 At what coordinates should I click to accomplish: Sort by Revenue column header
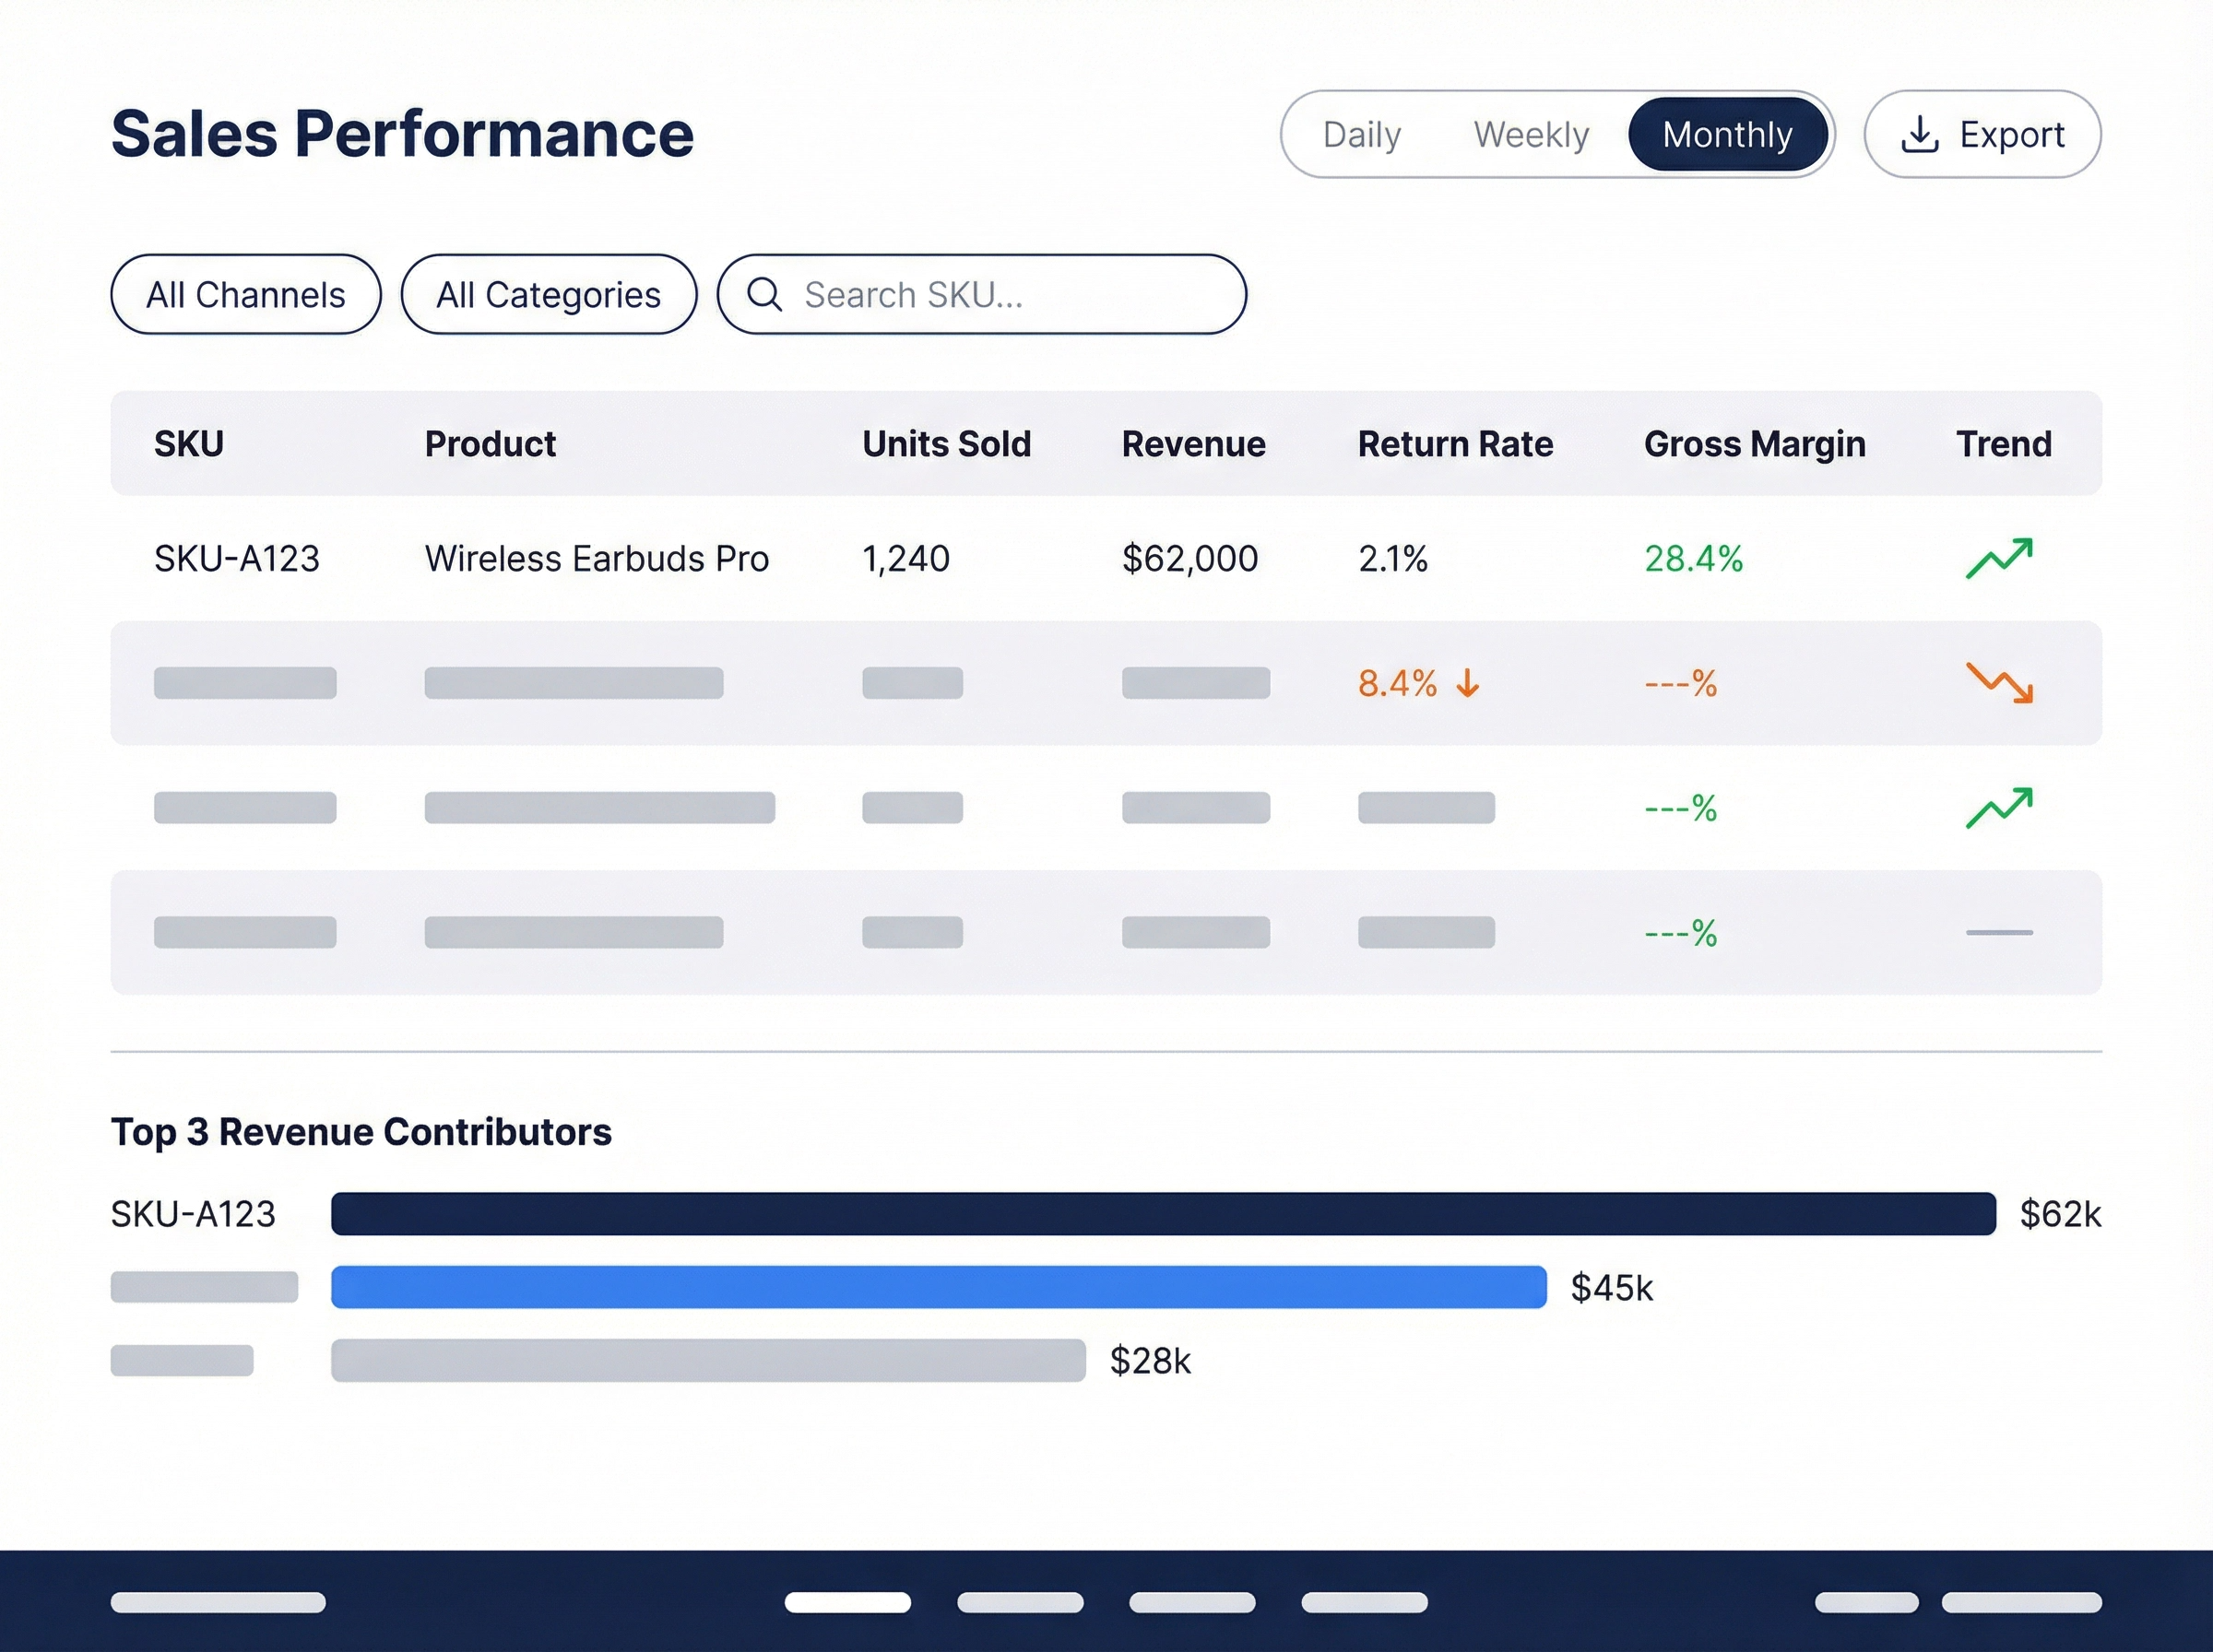[x=1193, y=443]
